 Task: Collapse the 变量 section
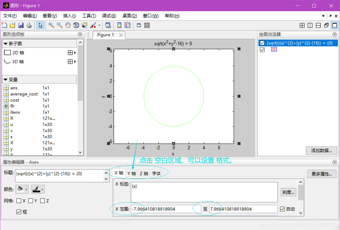tap(6, 79)
